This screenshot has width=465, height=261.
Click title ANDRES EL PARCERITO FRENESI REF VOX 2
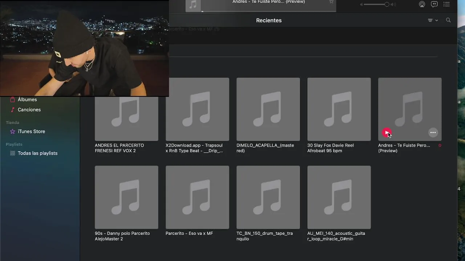point(119,148)
